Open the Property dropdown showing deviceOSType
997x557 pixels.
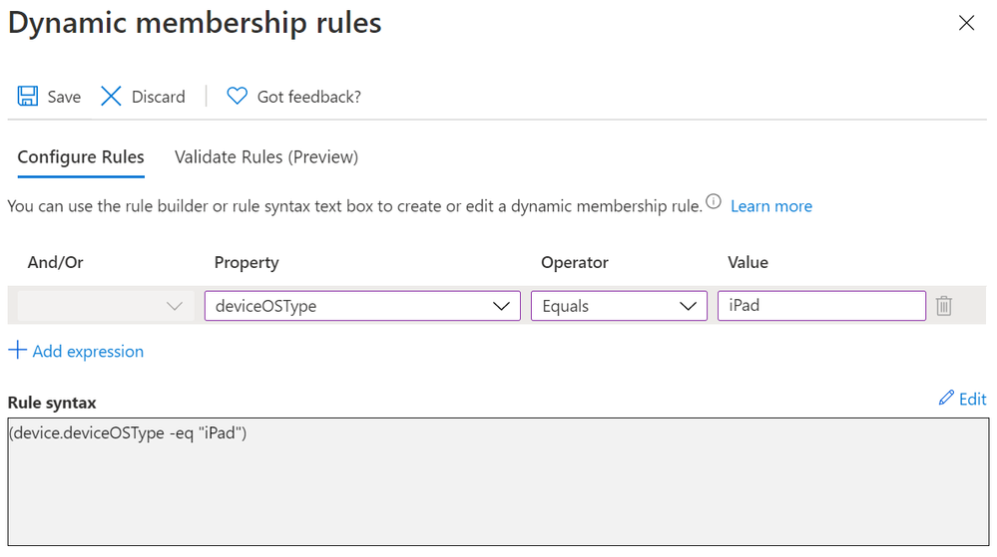362,306
